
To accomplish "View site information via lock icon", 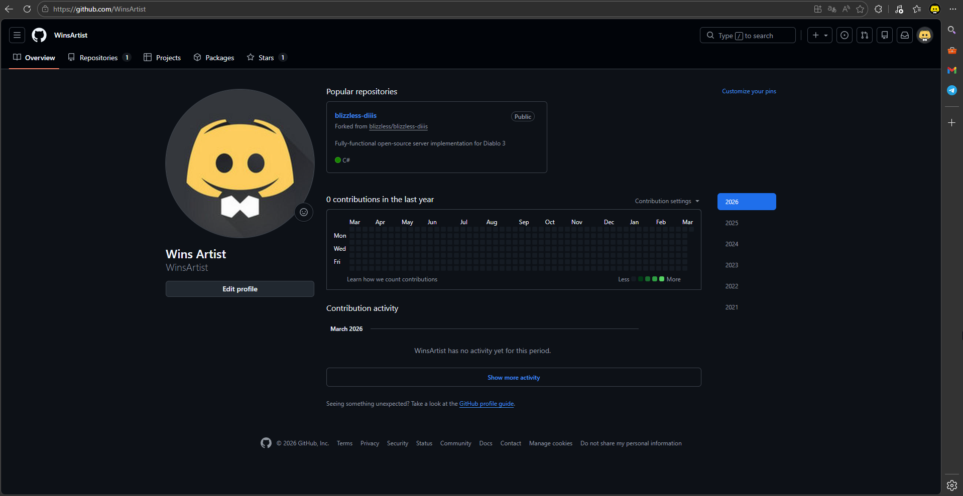I will [45, 9].
